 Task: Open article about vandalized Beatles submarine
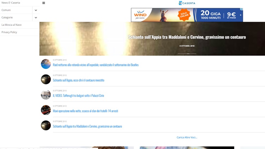click(x=96, y=65)
